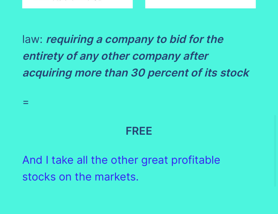The height and width of the screenshot is (214, 278).
Task: Click the white card at top right
Action: tap(200, 4)
